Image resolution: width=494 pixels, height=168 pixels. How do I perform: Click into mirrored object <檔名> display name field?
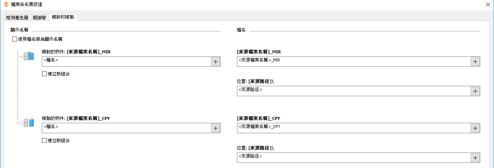point(126,62)
